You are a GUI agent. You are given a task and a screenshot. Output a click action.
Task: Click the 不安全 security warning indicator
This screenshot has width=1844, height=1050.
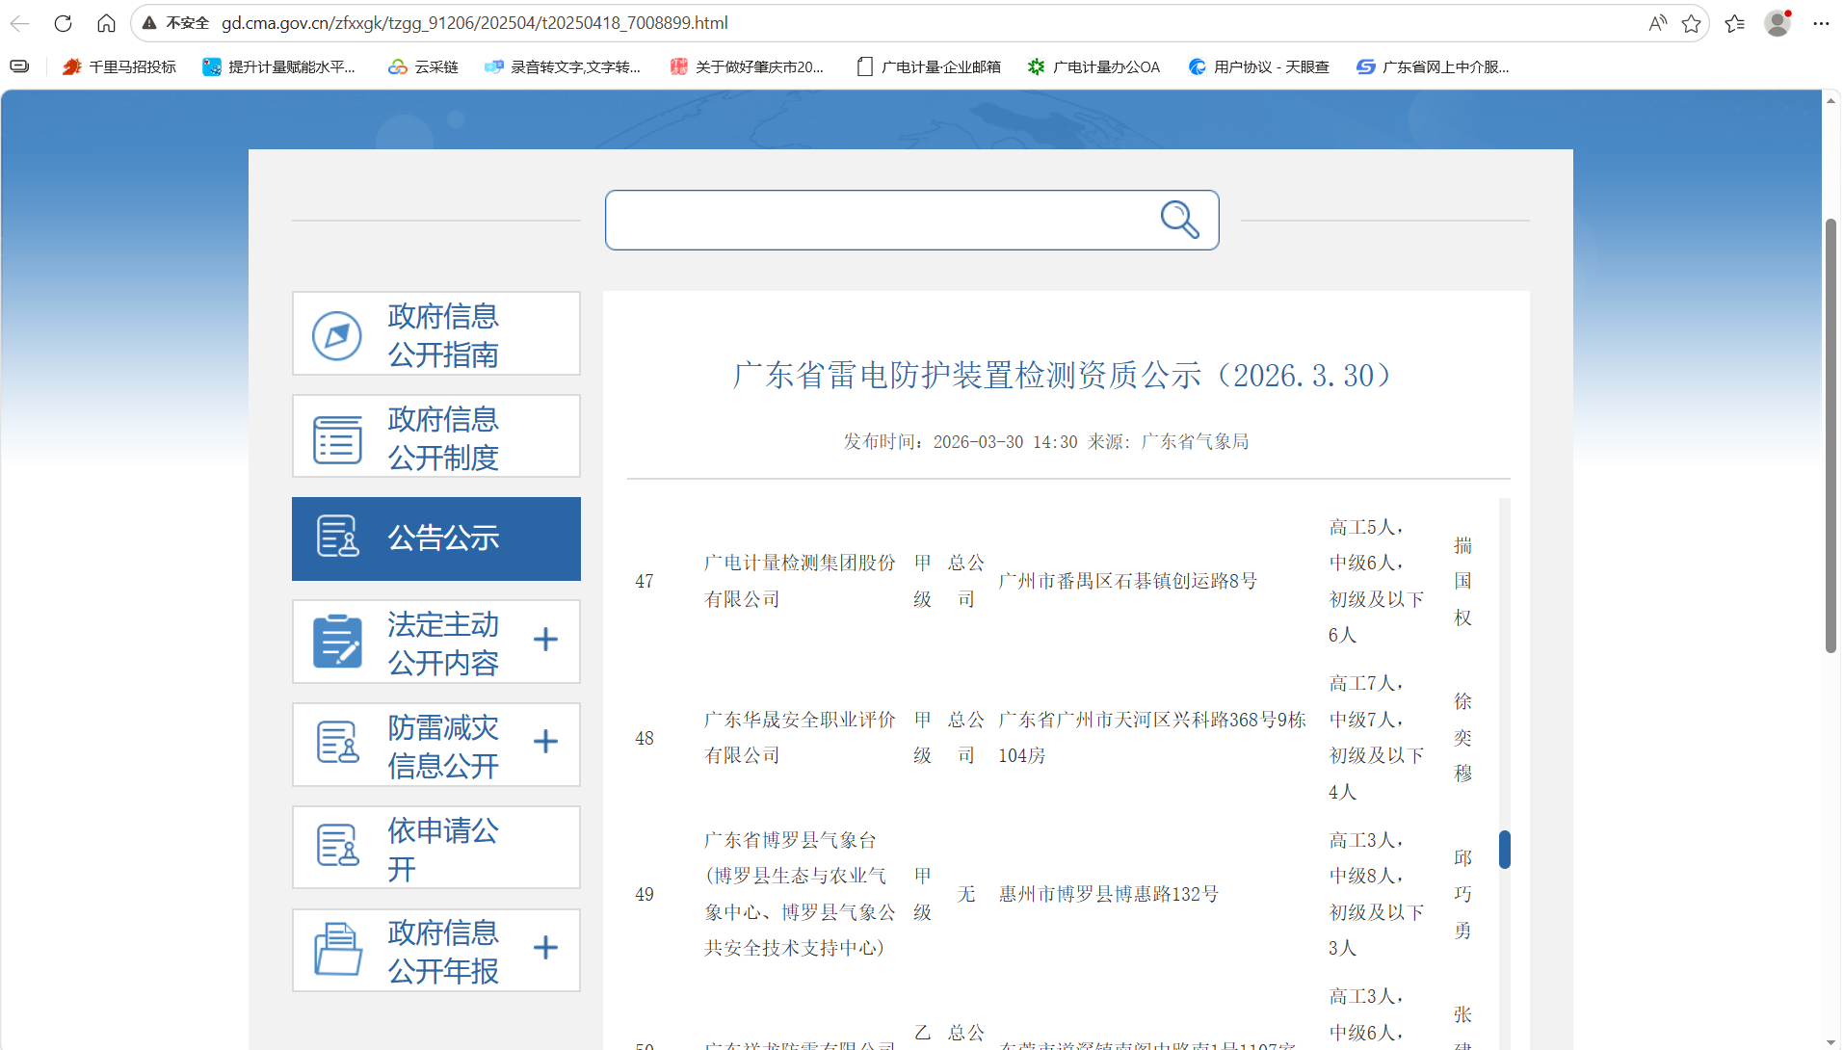(x=176, y=23)
